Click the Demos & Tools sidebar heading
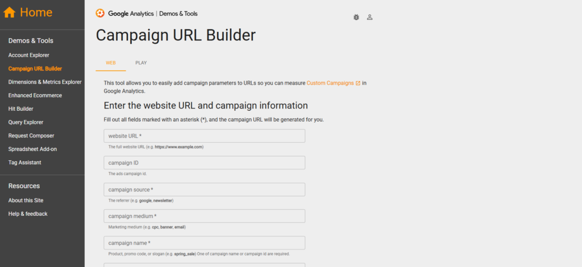The height and width of the screenshot is (267, 582). (31, 41)
